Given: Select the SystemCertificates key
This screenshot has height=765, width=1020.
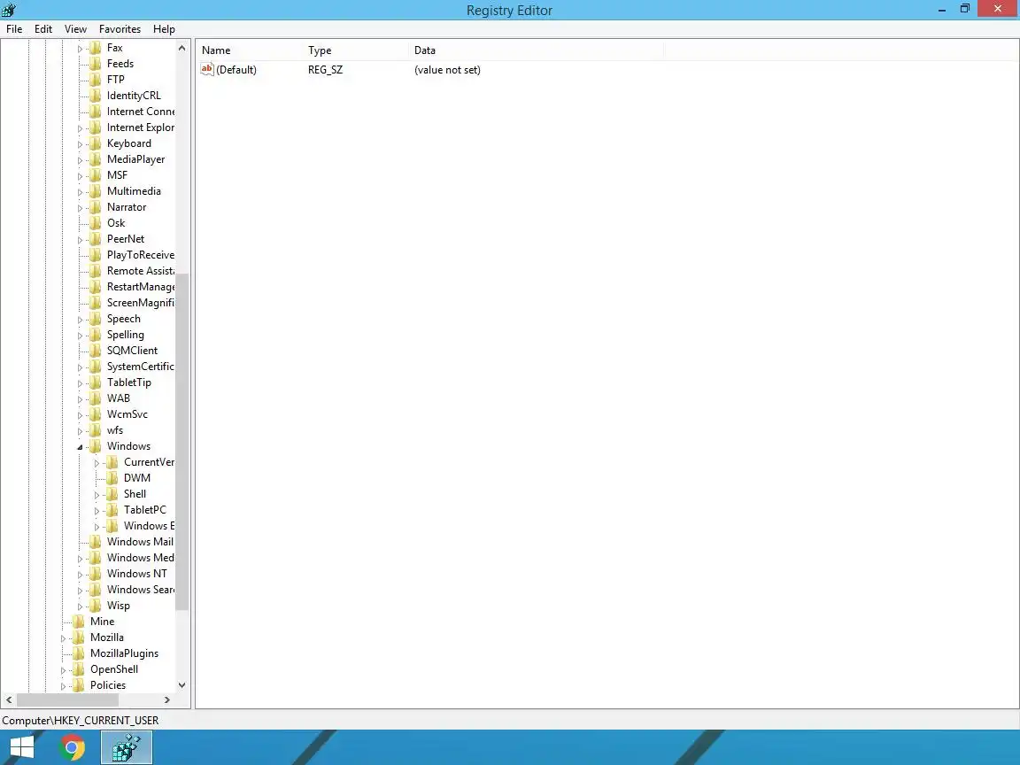Looking at the screenshot, I should tap(141, 367).
